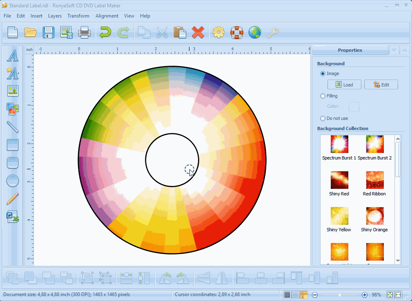Toggle dotted grid icon in status bar
Image resolution: width=412 pixels, height=301 pixels.
point(295,295)
